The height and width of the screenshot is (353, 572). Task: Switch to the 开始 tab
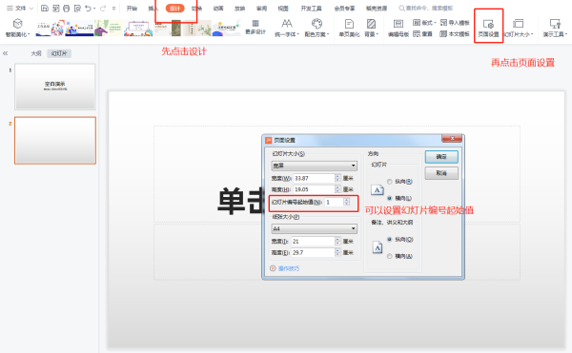pos(132,8)
